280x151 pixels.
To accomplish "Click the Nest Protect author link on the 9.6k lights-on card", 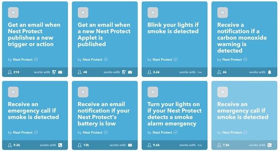I will [x=162, y=133].
